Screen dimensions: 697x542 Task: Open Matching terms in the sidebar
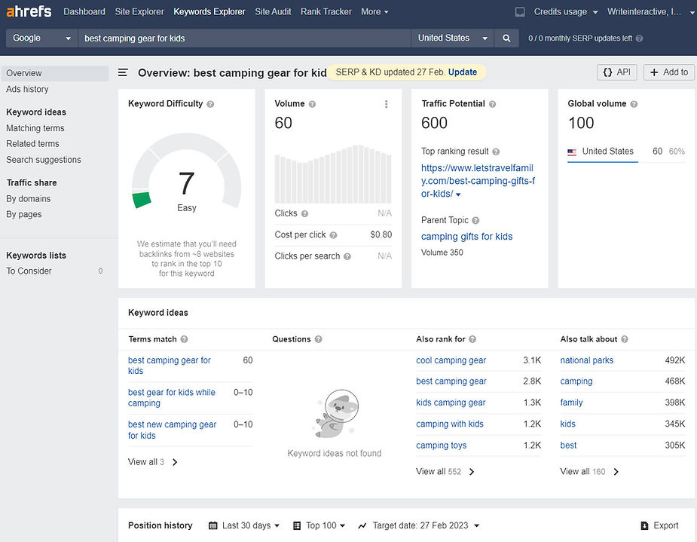[35, 128]
